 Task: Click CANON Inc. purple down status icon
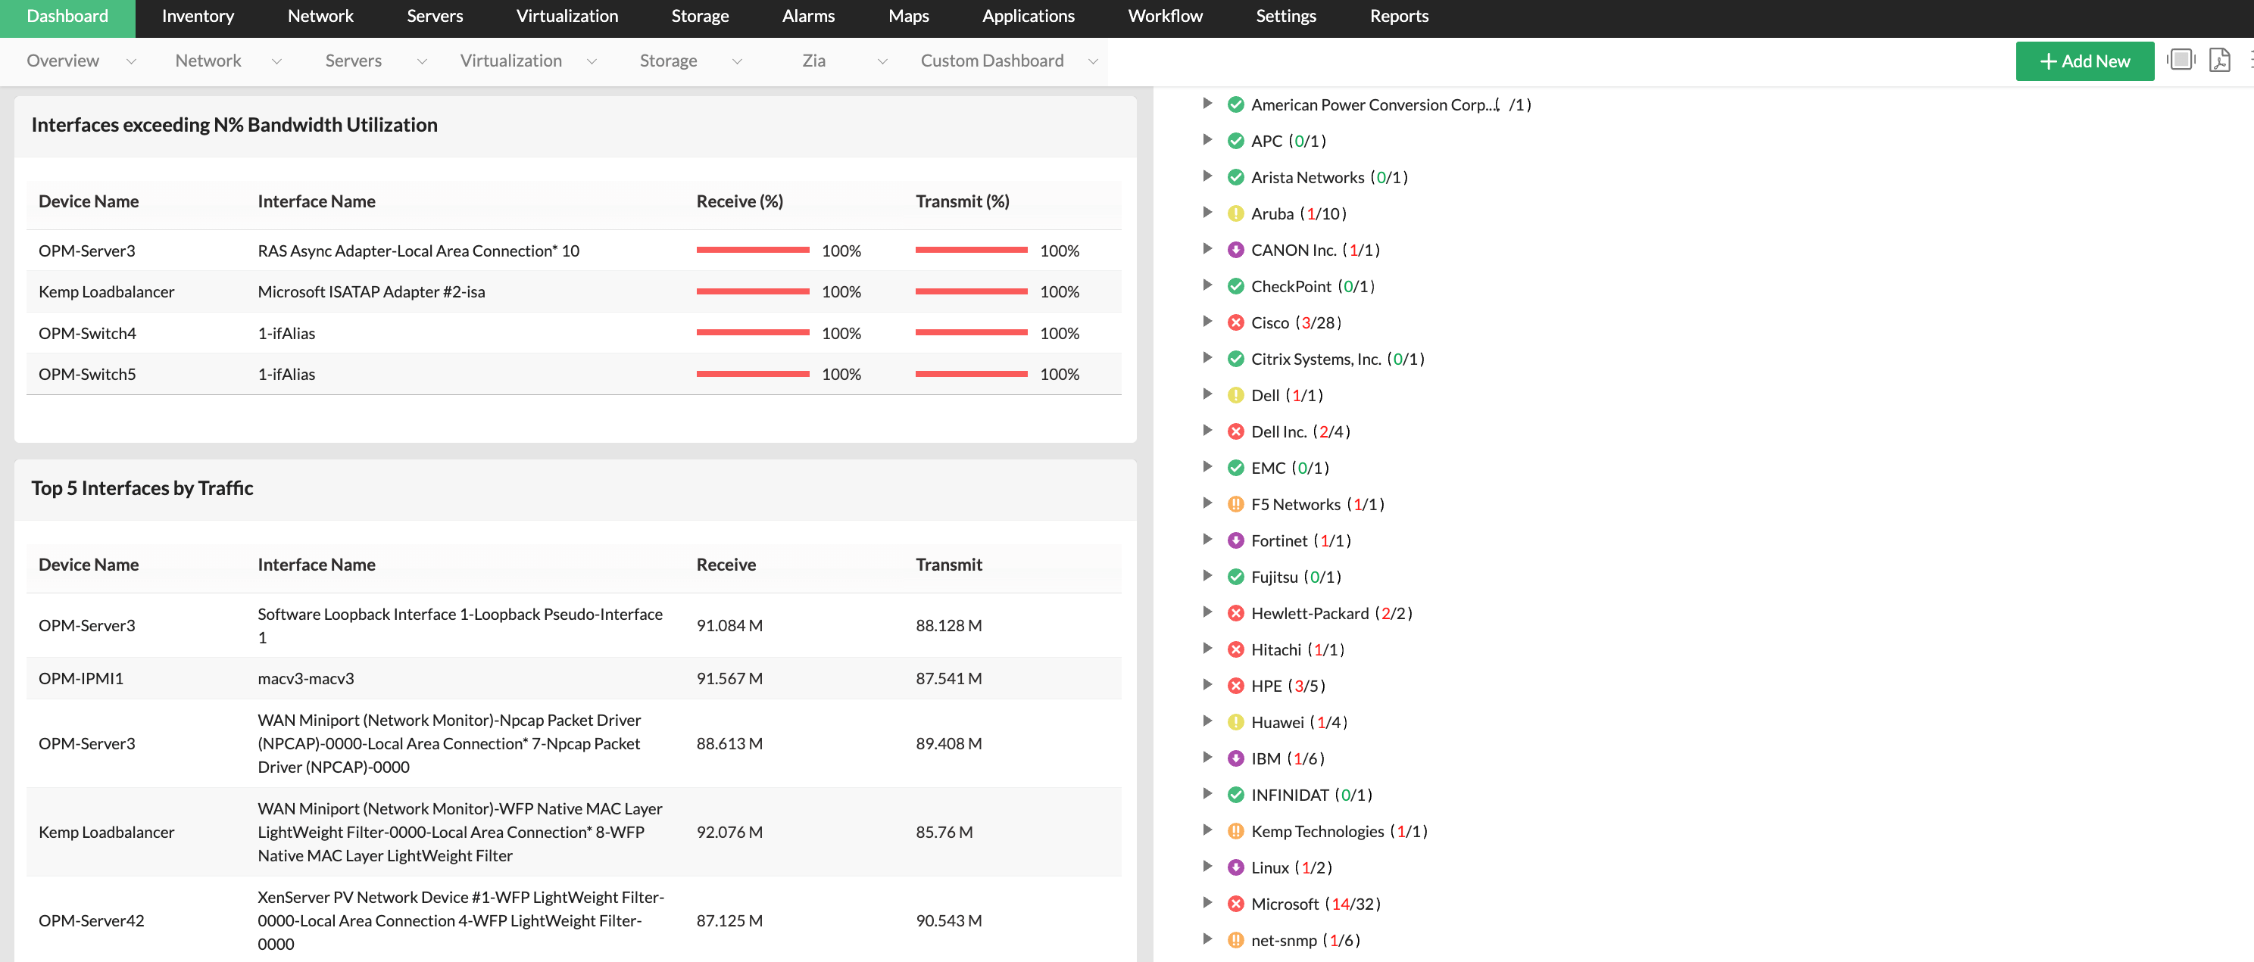(x=1235, y=250)
